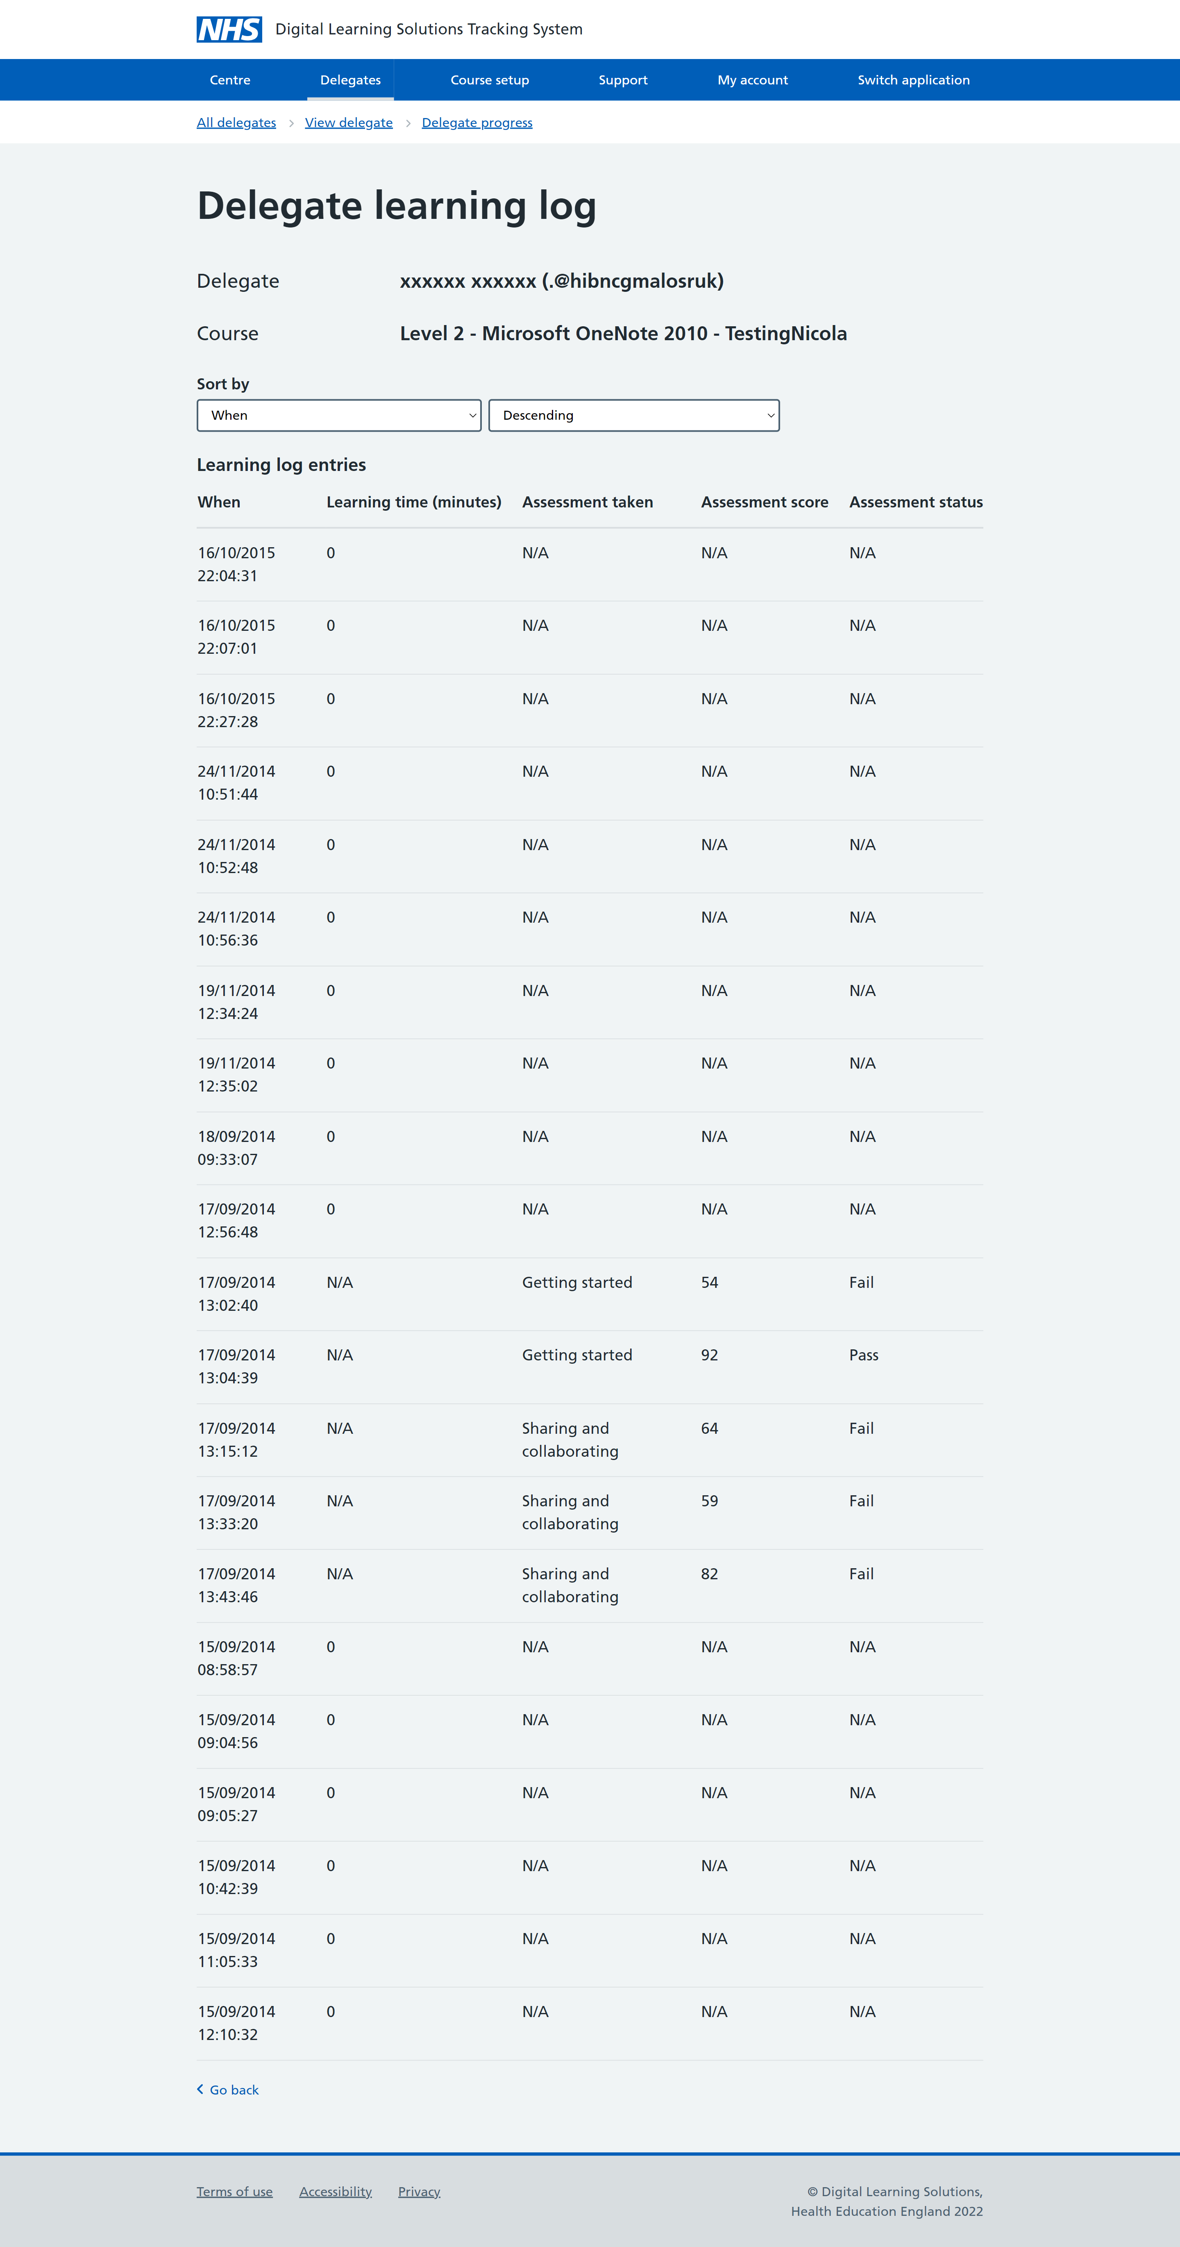Switch to the Delegates tab
This screenshot has width=1180, height=2247.
(x=350, y=80)
